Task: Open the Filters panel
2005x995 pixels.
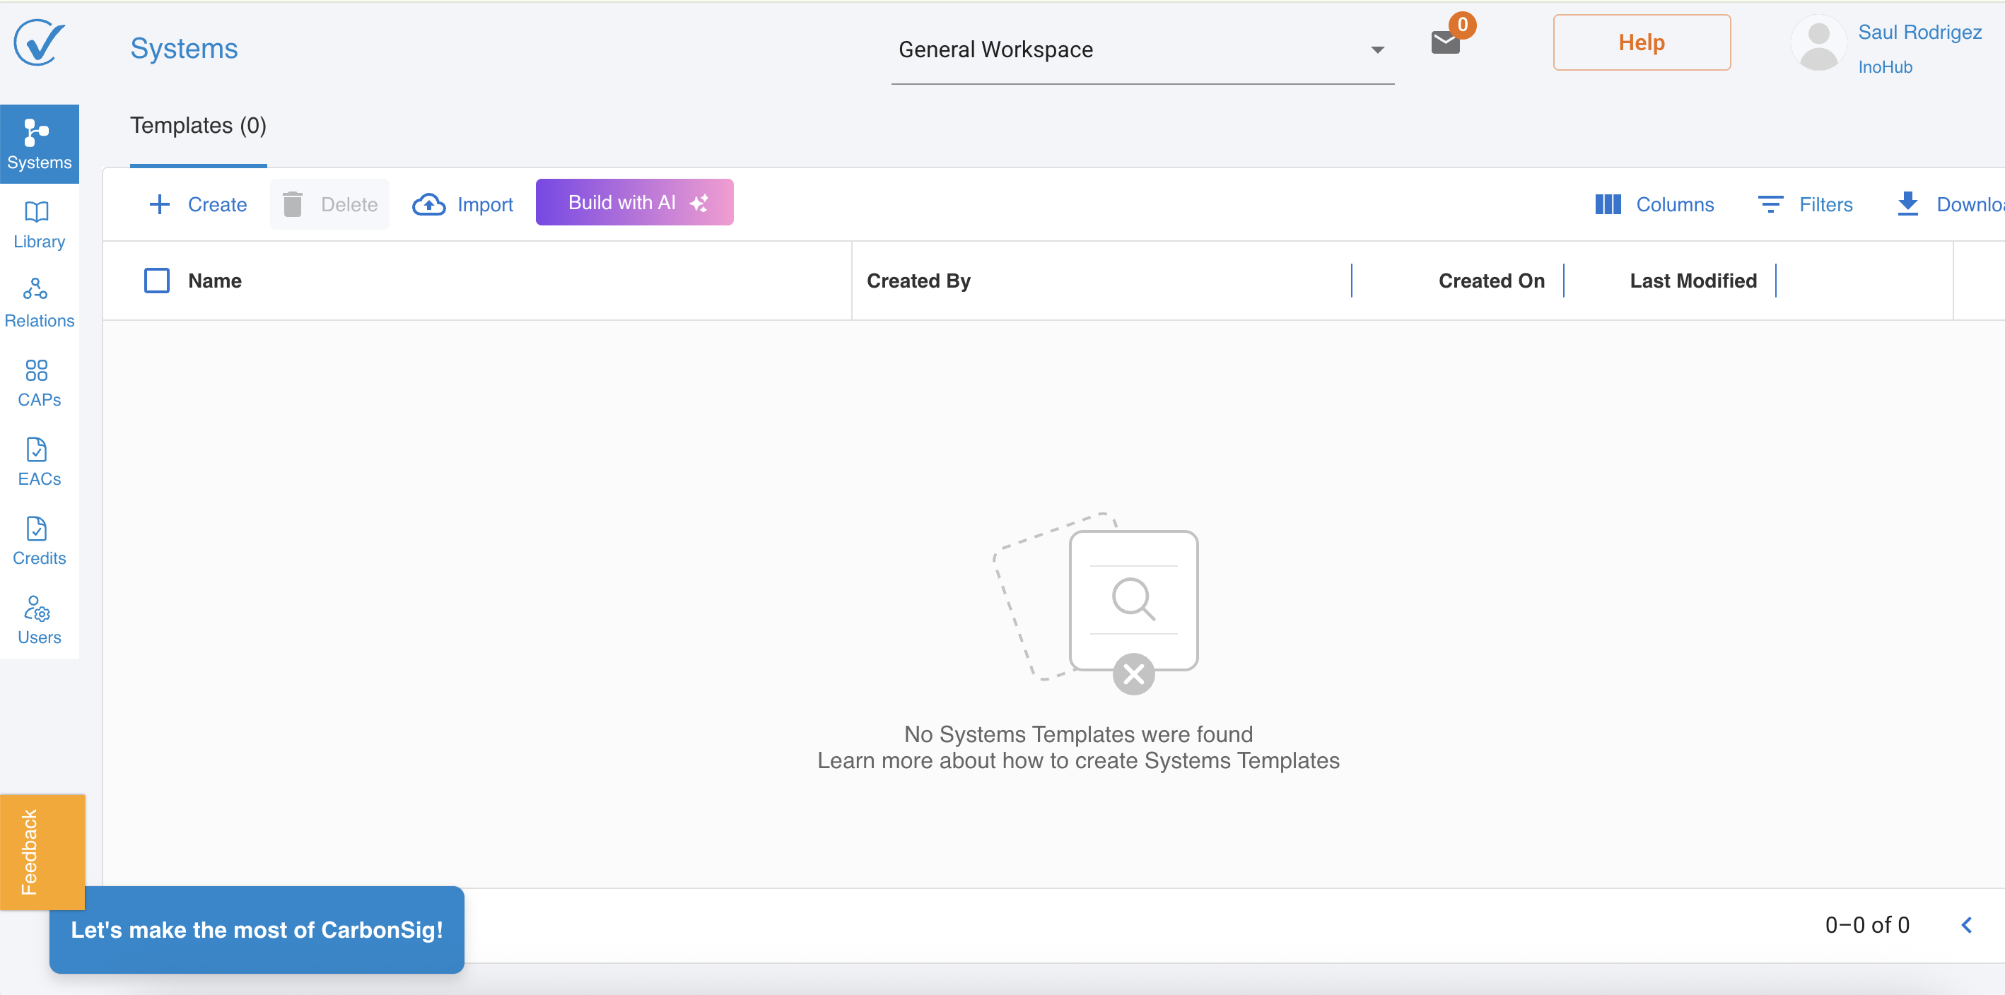Action: tap(1805, 205)
